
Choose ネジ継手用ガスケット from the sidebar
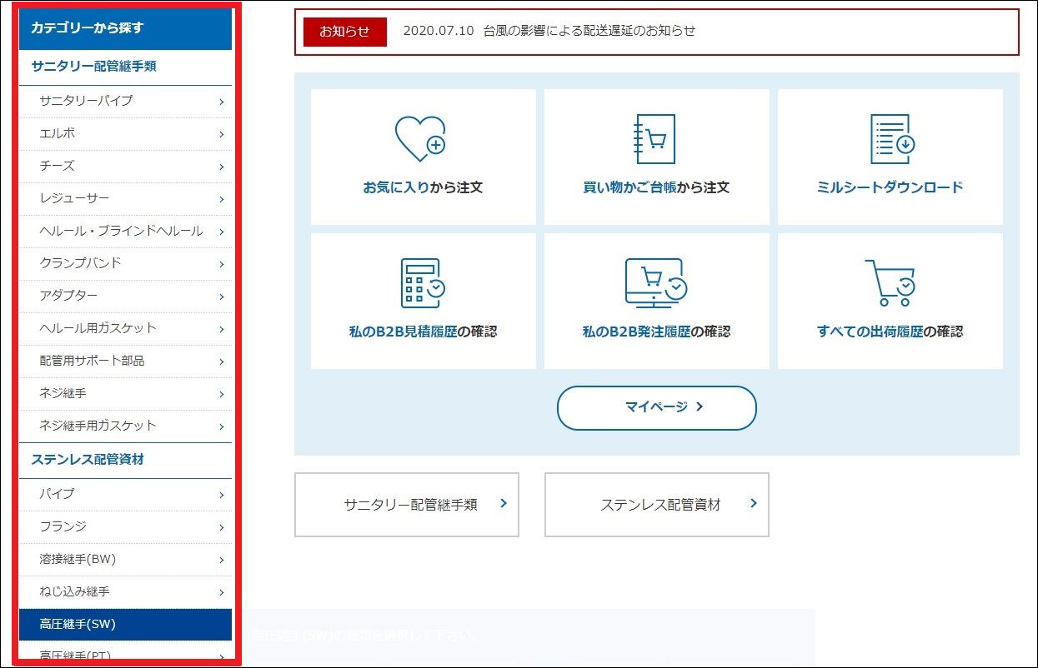(x=98, y=426)
